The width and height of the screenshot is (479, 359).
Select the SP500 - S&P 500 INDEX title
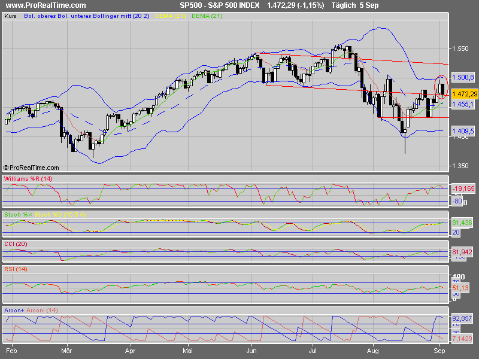click(x=219, y=5)
